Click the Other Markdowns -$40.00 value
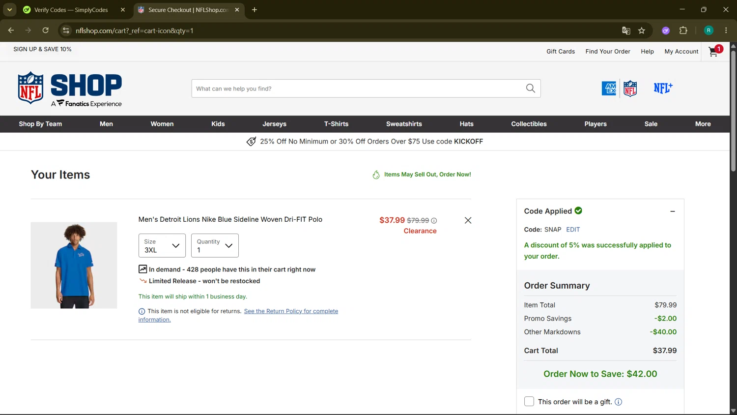This screenshot has width=737, height=415. click(663, 332)
